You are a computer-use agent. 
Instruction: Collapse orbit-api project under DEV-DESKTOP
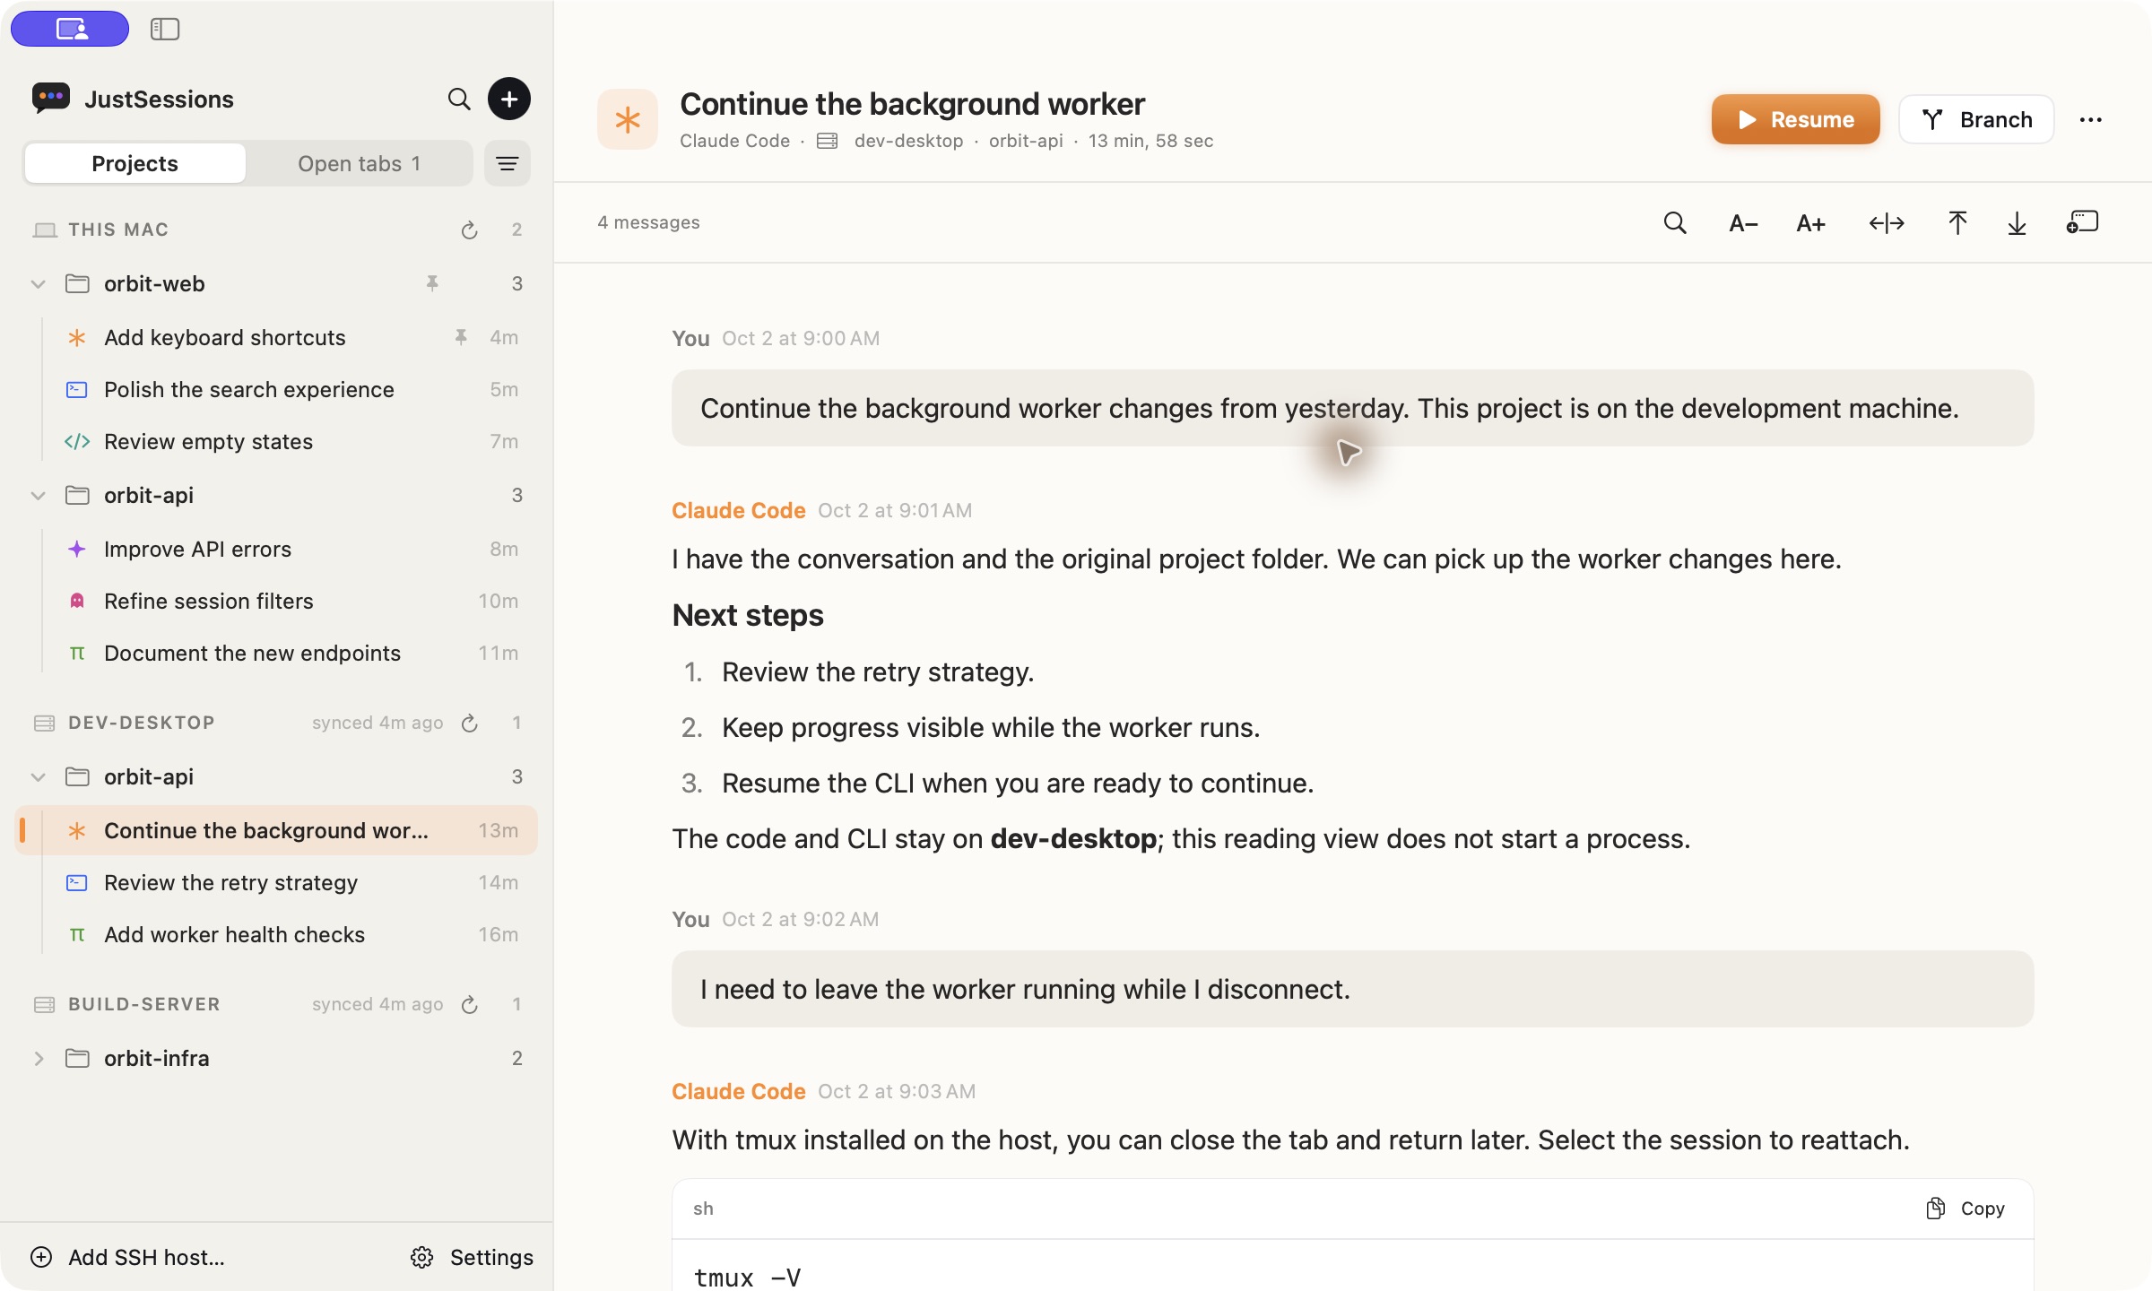[38, 777]
